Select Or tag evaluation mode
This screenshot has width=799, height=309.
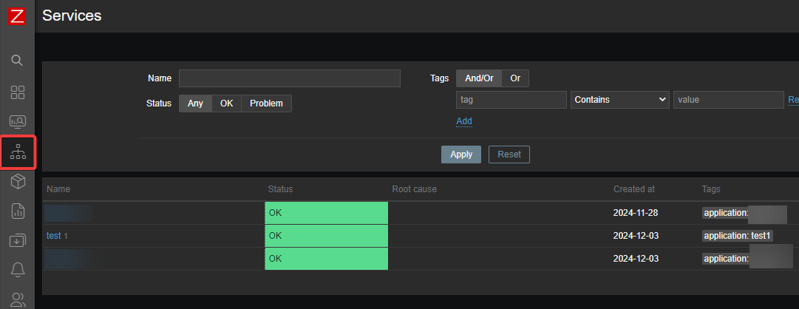coord(515,78)
